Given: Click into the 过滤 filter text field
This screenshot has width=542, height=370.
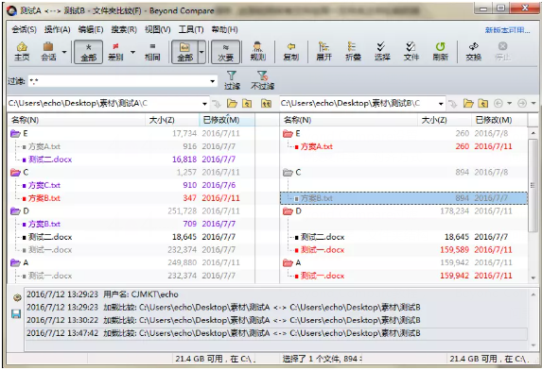Looking at the screenshot, I should (118, 81).
